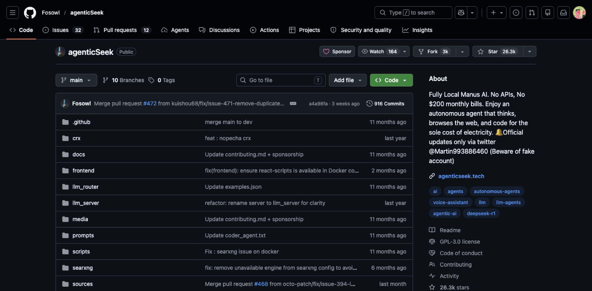Viewport: 592px width, 291px height.
Task: Click the llm-agents topic tag
Action: coord(508,202)
